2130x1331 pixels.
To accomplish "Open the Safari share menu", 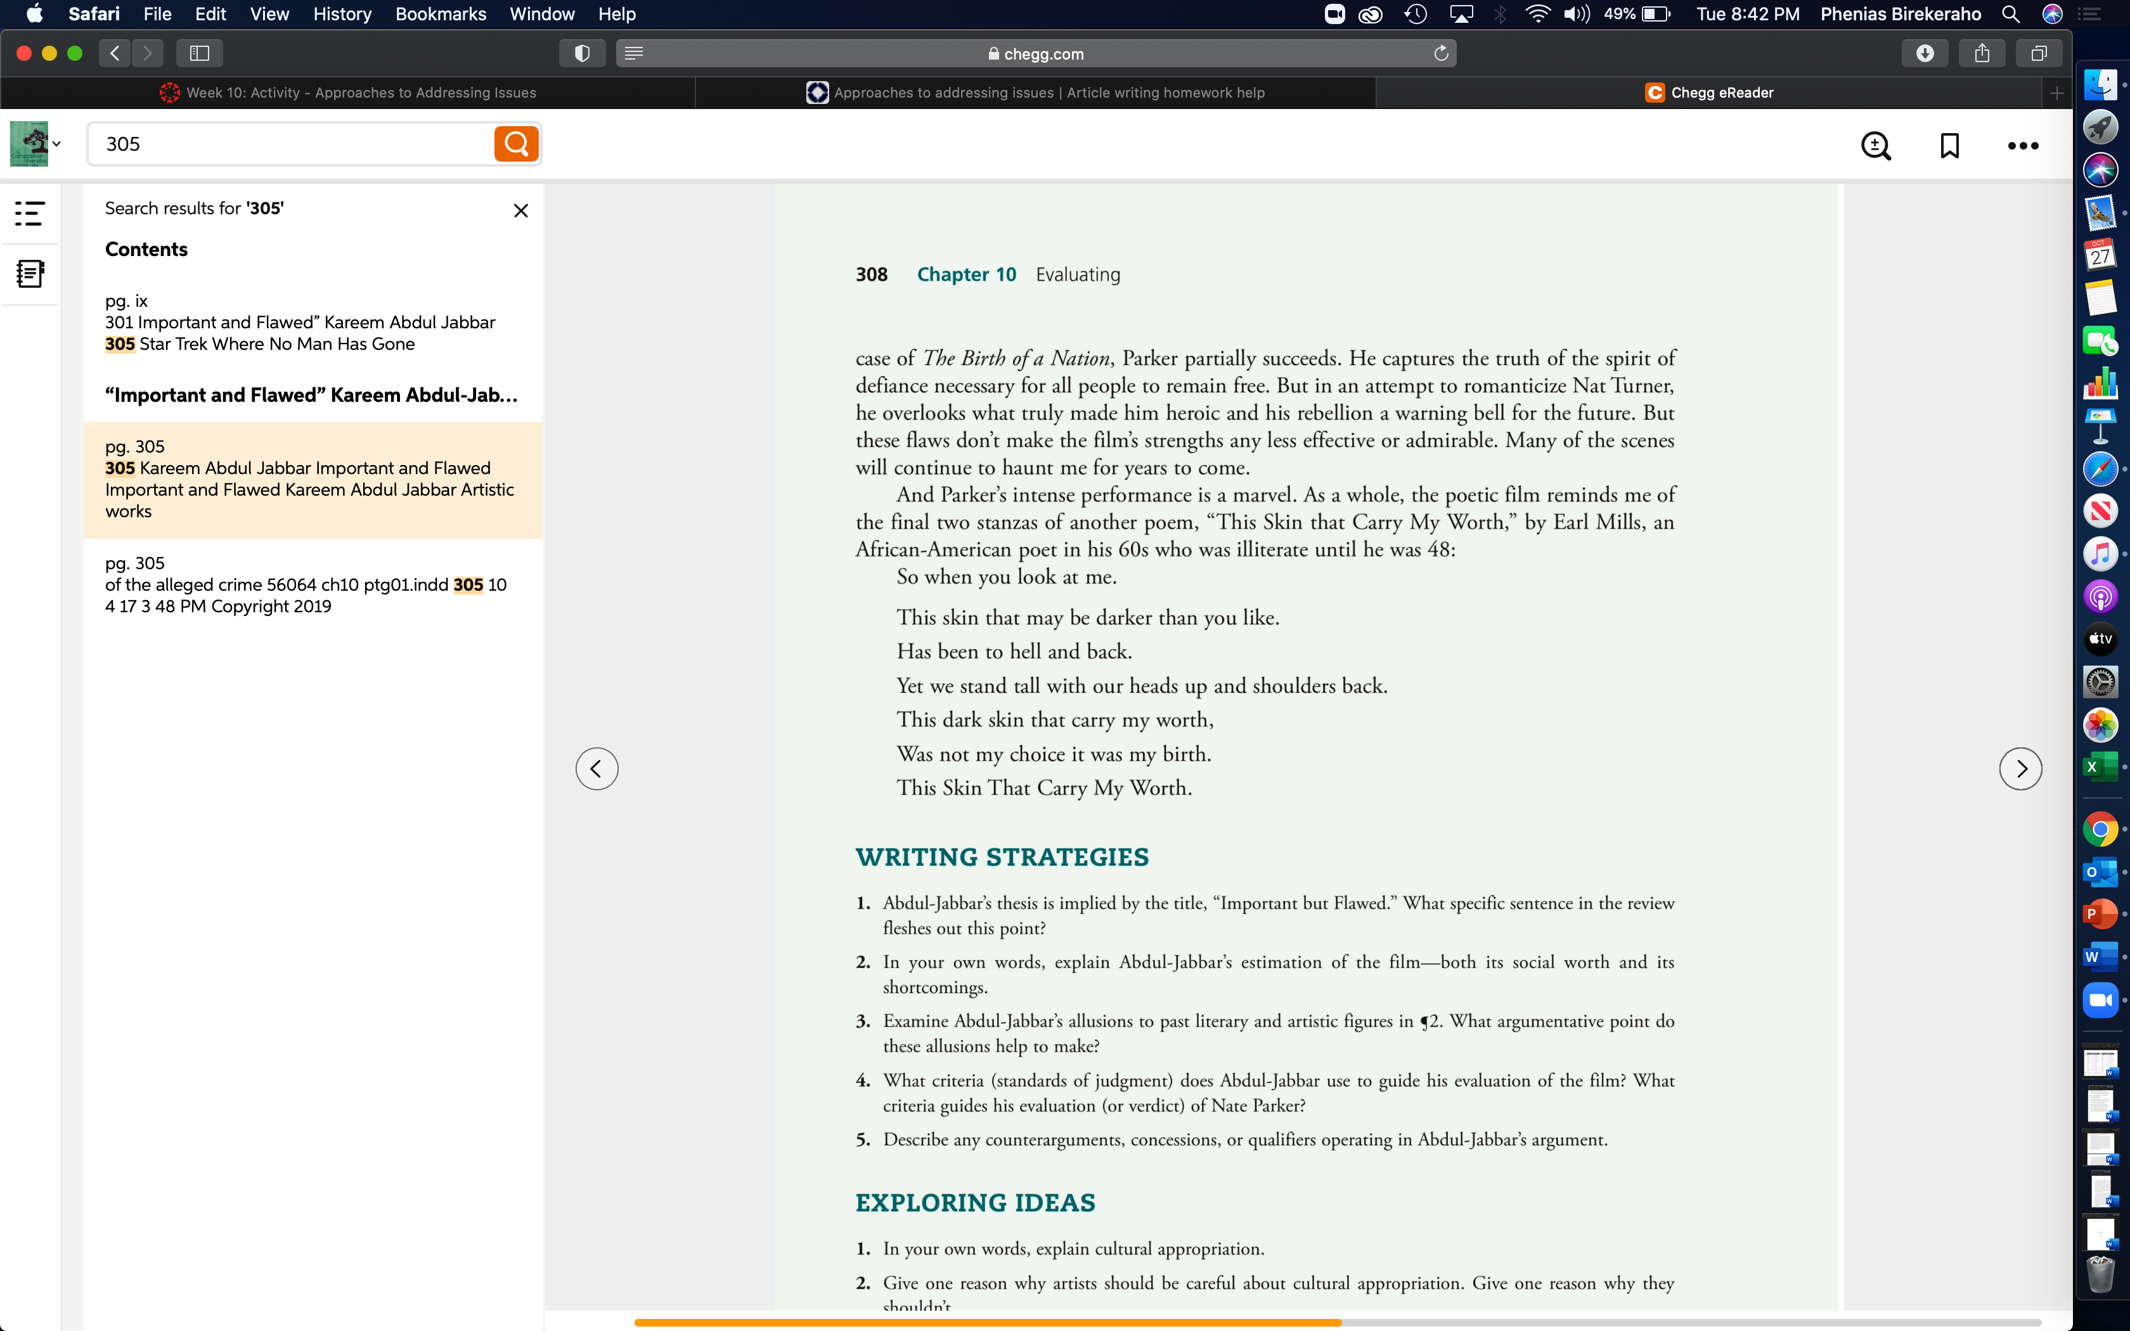I will pyautogui.click(x=1981, y=54).
